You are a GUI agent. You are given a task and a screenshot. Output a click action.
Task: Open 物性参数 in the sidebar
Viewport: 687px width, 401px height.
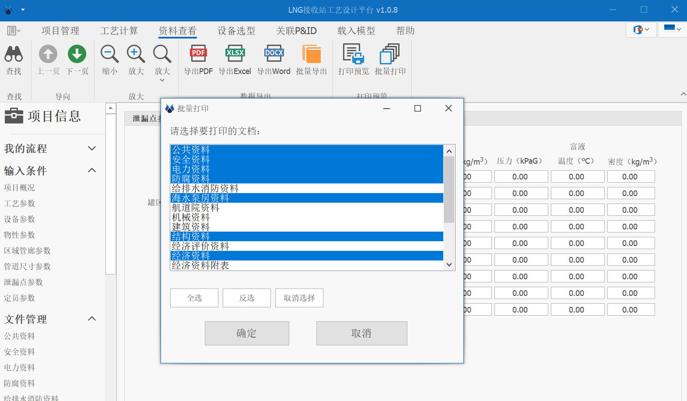(19, 235)
